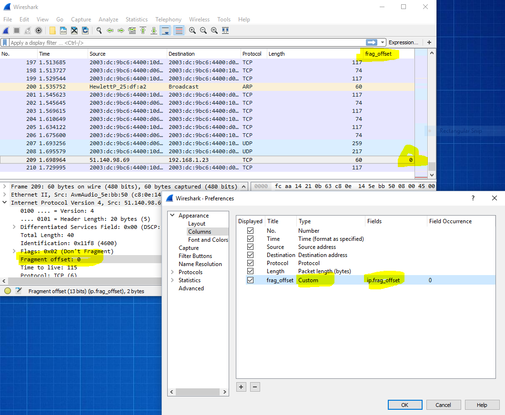Image resolution: width=505 pixels, height=415 pixels.
Task: Open the Capture menu
Action: point(81,20)
